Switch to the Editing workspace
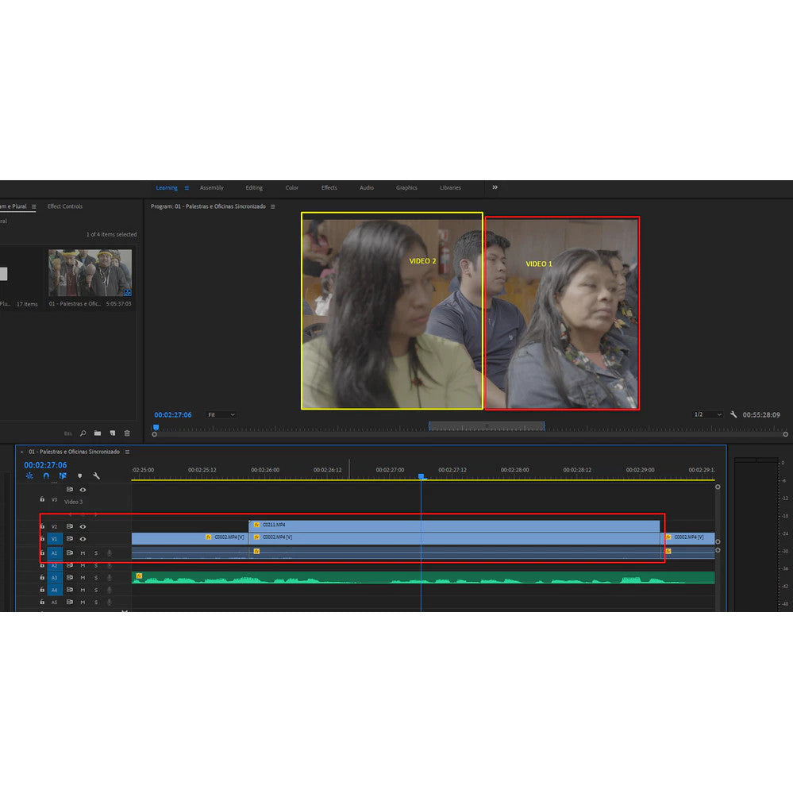 click(x=254, y=187)
